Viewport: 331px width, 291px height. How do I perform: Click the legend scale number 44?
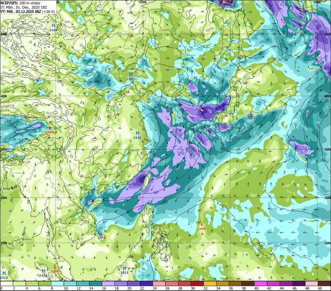click(x=282, y=288)
